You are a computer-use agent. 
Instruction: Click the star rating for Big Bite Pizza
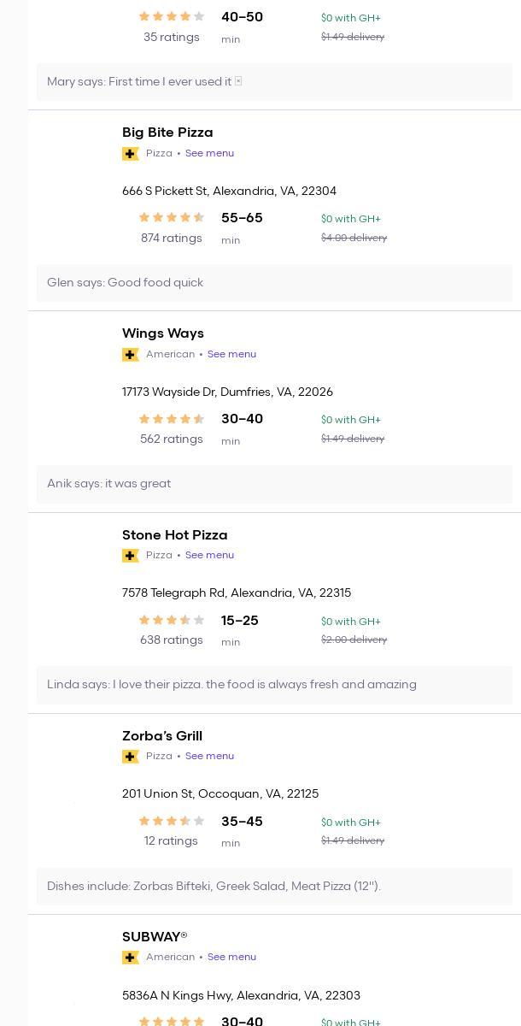172,218
